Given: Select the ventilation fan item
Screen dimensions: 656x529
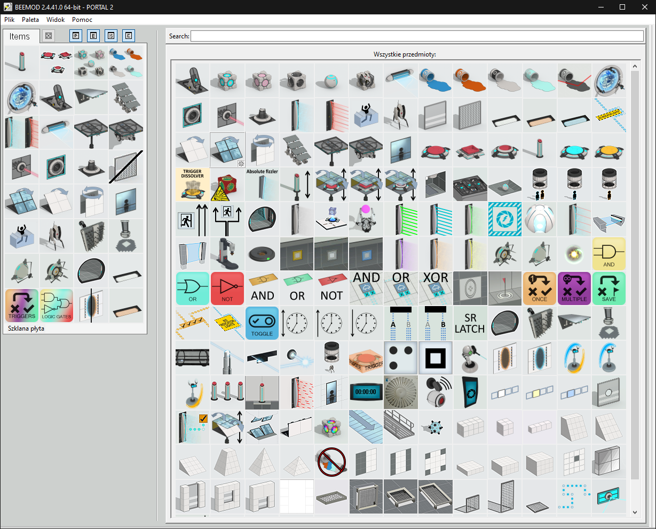Looking at the screenshot, I should click(401, 392).
